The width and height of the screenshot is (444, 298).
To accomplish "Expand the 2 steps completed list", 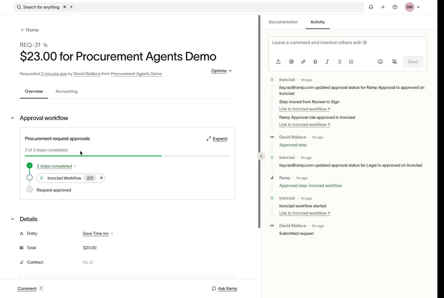I will click(x=57, y=166).
